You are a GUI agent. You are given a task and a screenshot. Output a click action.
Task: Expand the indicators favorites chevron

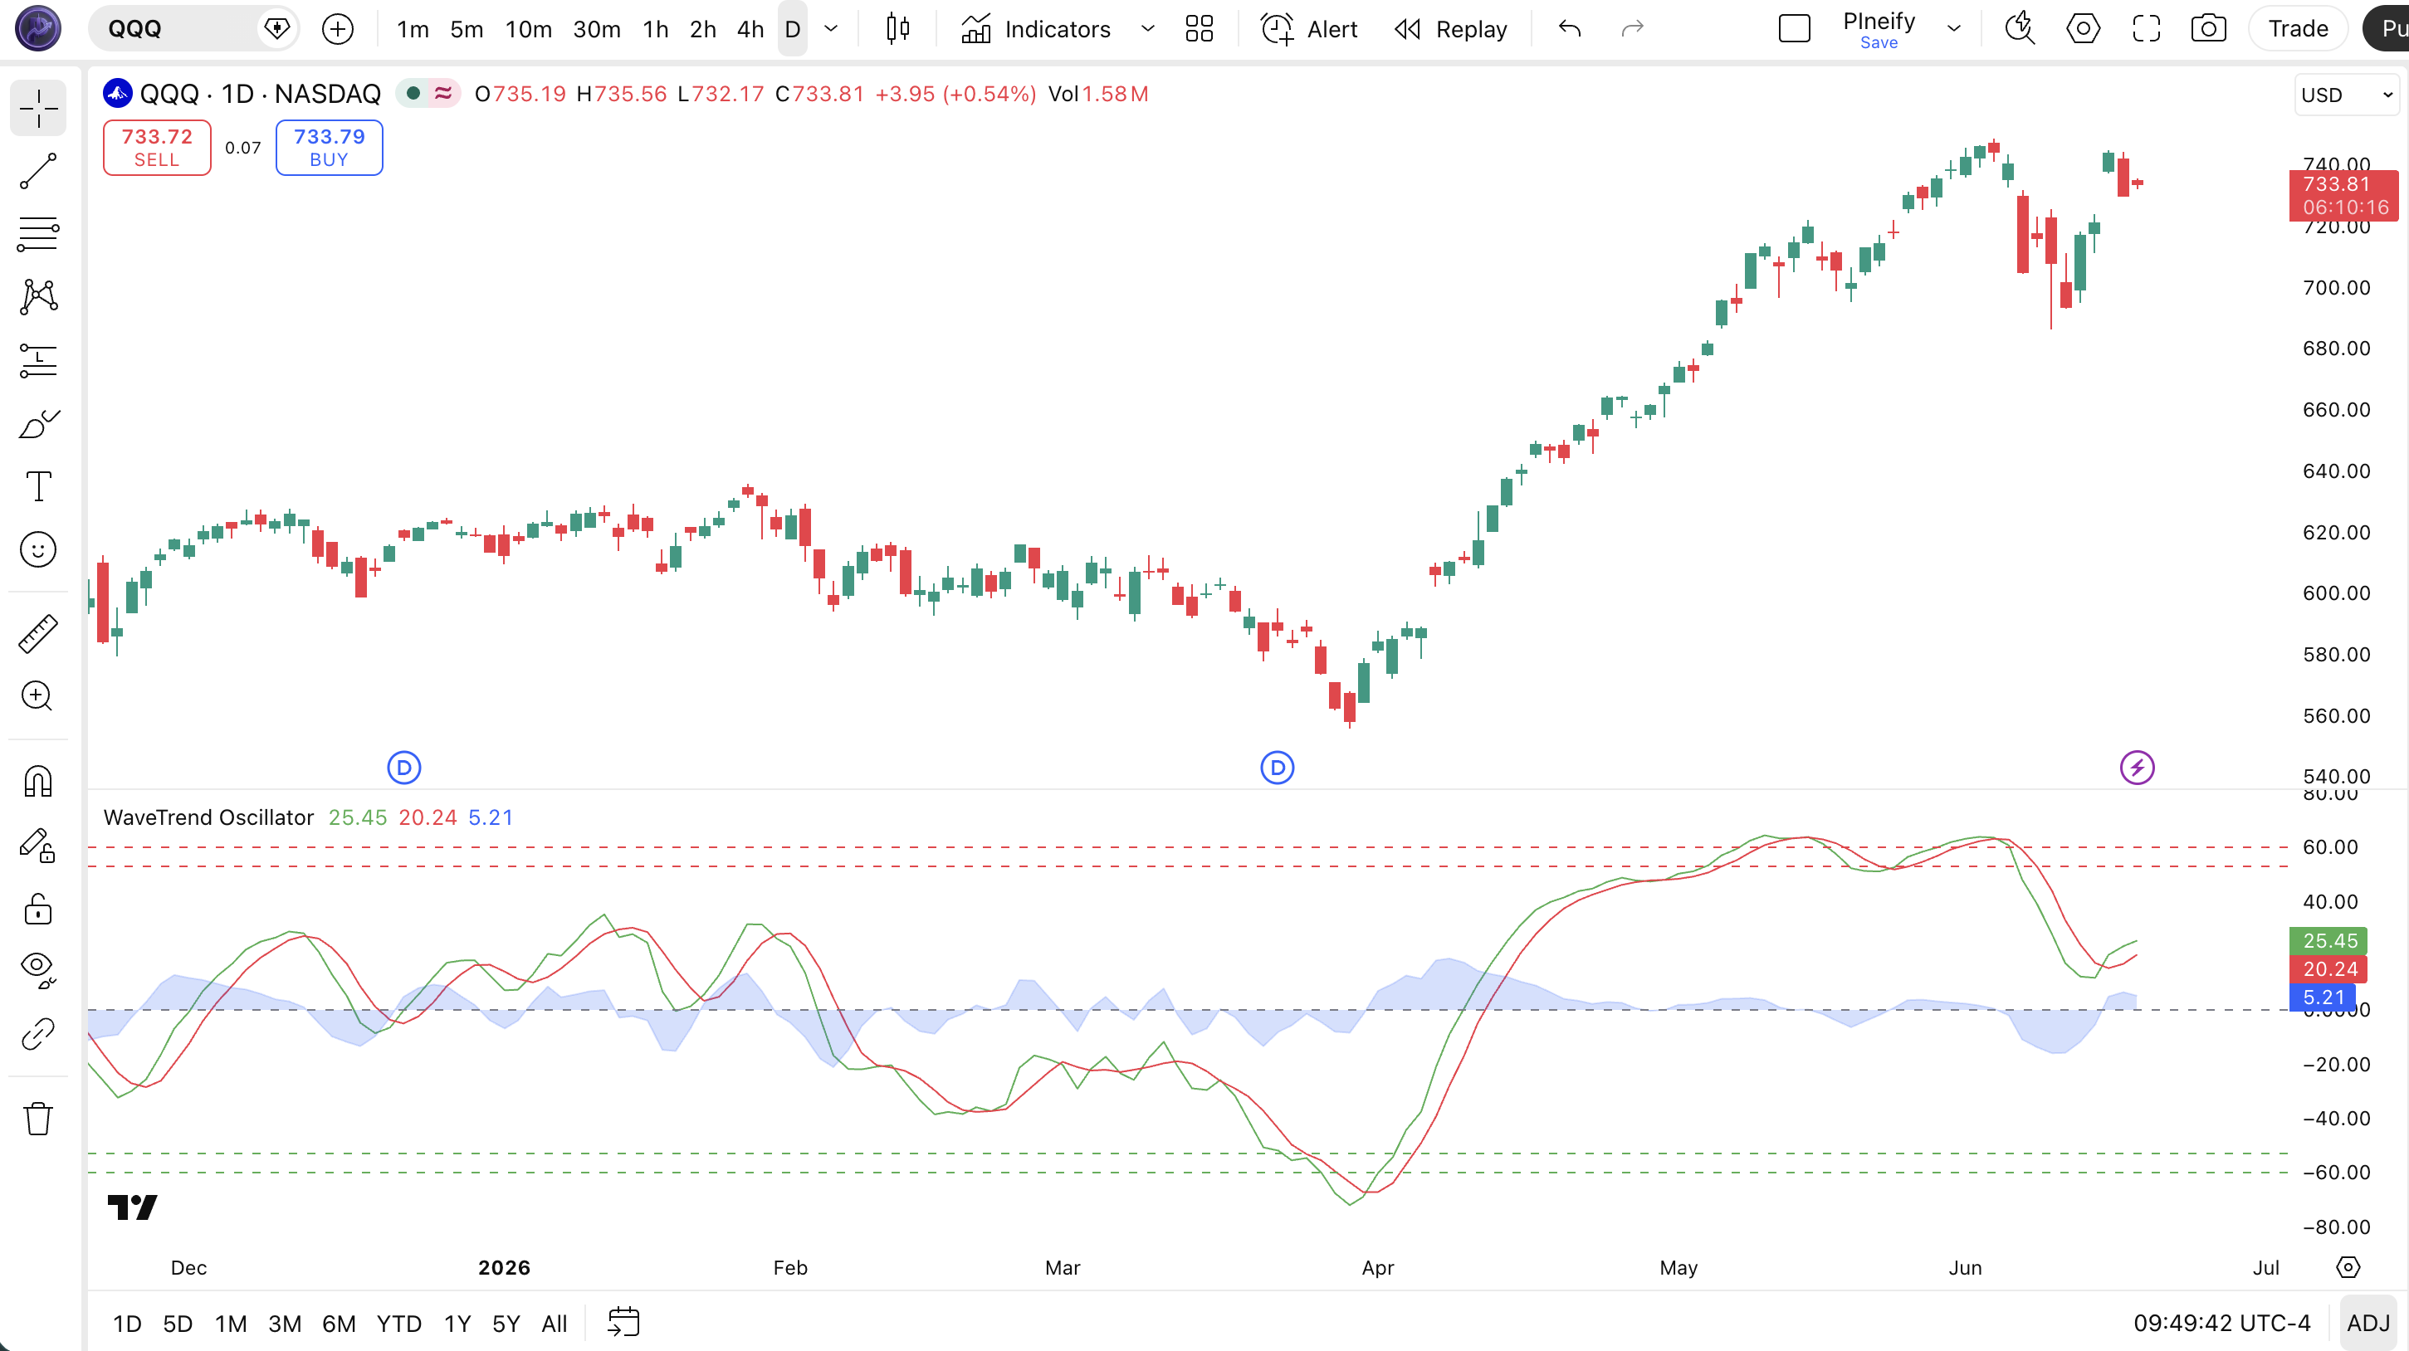click(x=1147, y=29)
